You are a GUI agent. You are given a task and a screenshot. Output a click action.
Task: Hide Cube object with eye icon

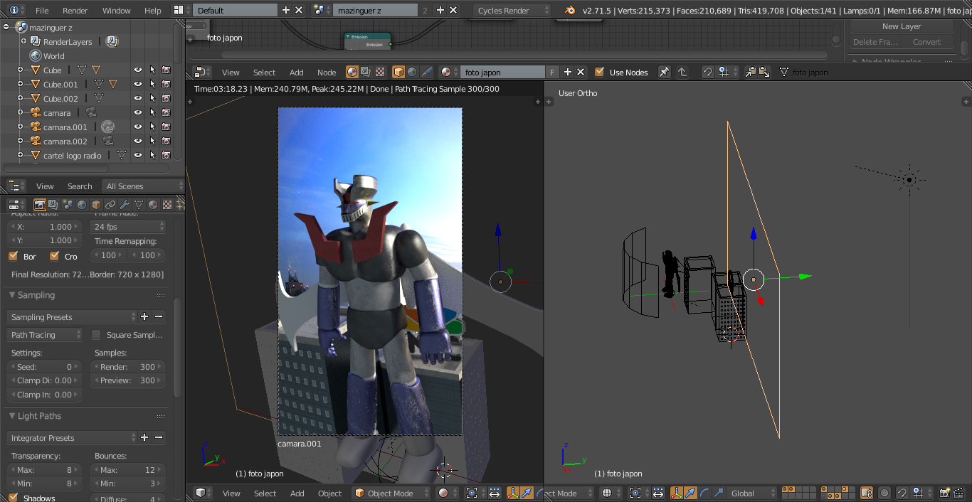point(138,70)
